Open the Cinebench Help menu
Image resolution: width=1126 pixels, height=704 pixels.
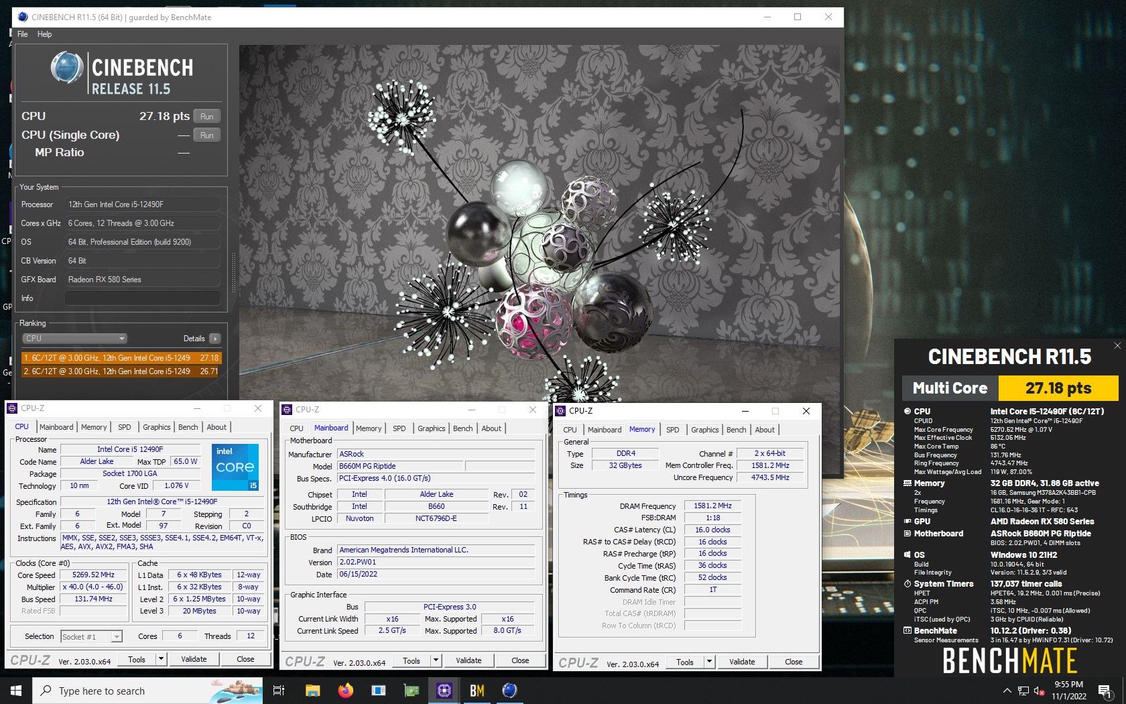click(44, 34)
